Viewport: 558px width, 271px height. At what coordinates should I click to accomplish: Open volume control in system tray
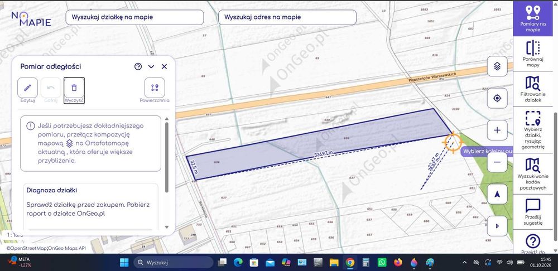pos(509,263)
